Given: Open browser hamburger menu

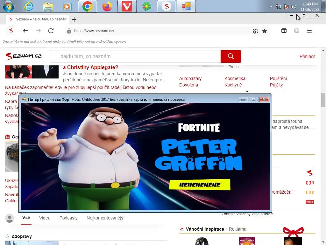Looking at the screenshot, I should click(309, 31).
